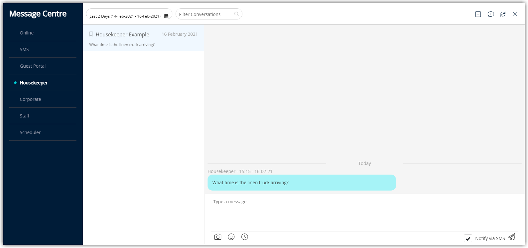Open the emoji picker
The height and width of the screenshot is (248, 528).
tap(231, 237)
